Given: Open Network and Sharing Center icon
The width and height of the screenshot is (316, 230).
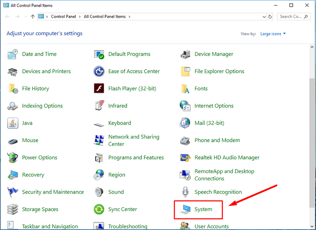Looking at the screenshot, I should point(99,140).
